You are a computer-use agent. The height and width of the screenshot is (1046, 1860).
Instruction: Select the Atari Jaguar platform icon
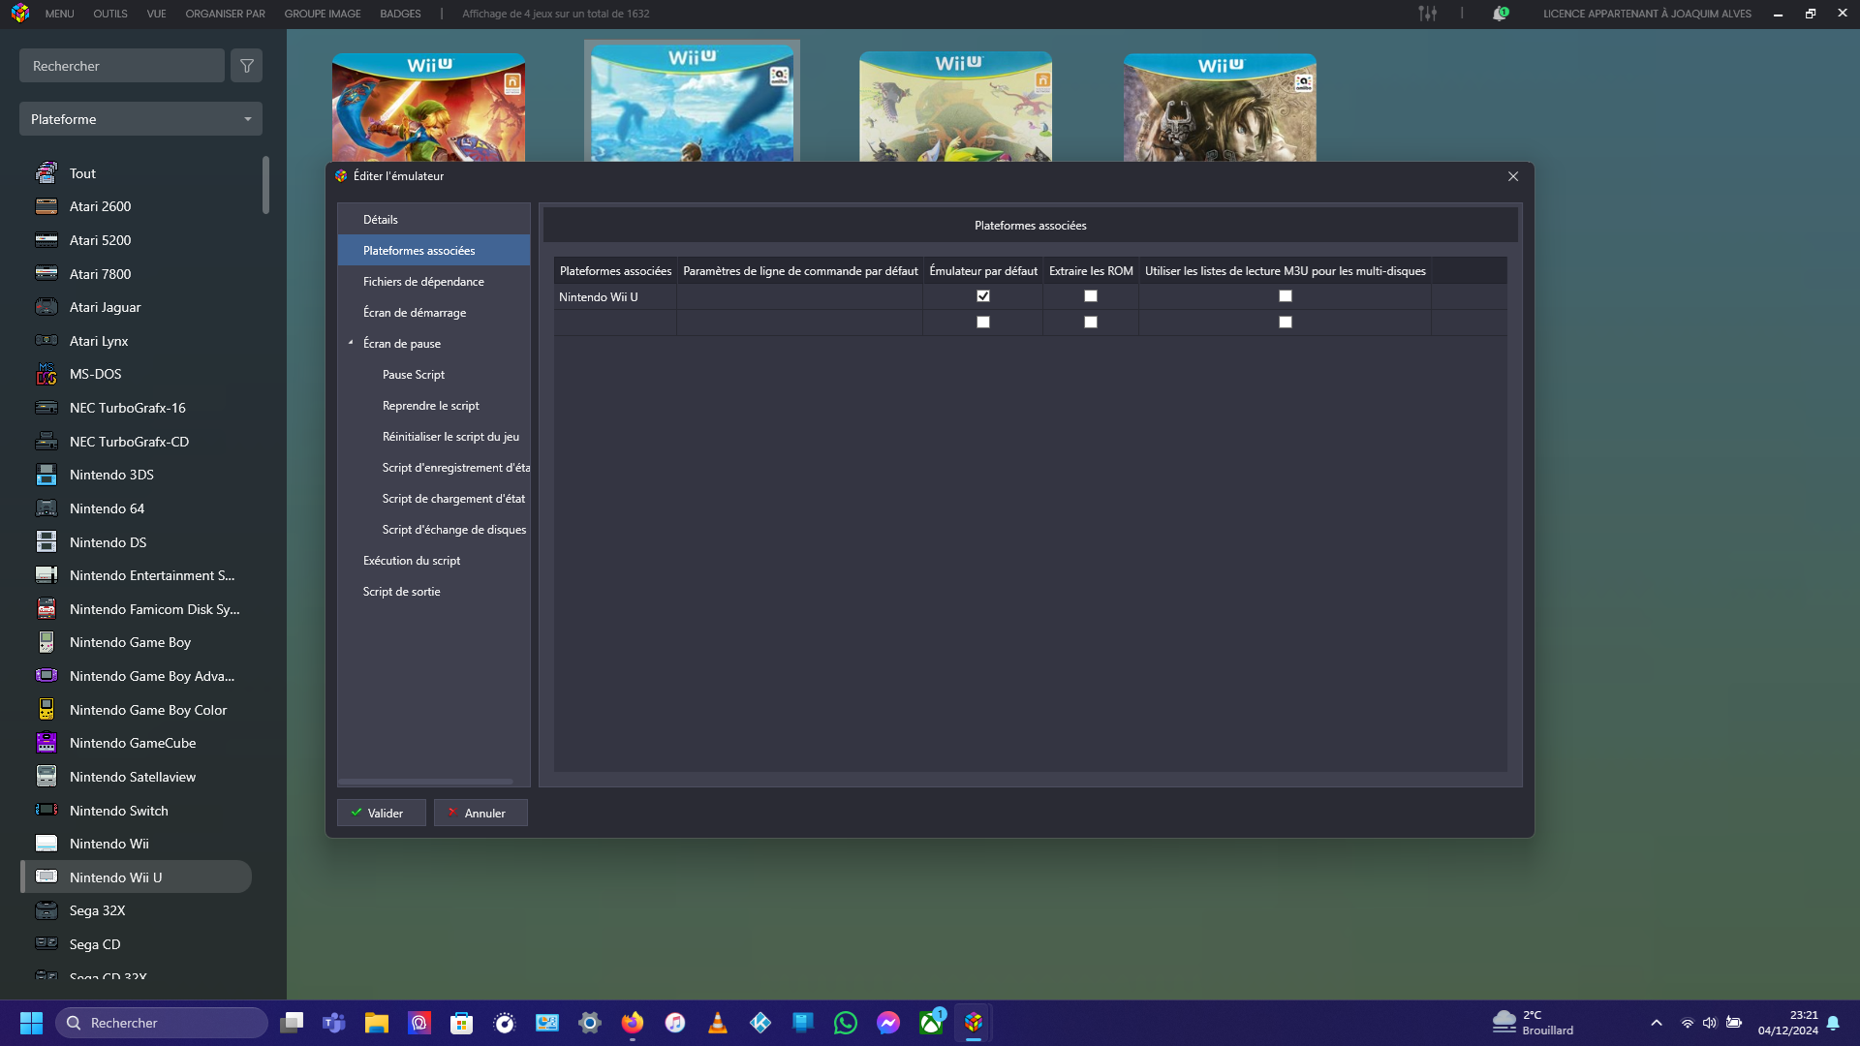46,307
